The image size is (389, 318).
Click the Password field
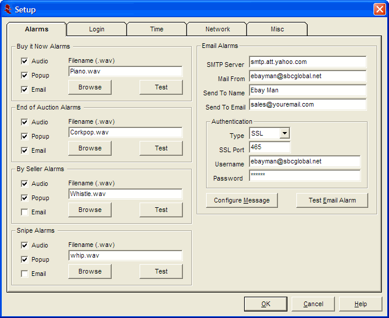click(305, 175)
